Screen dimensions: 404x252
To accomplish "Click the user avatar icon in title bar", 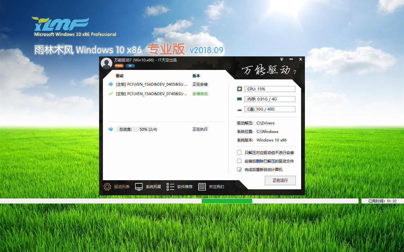I will point(106,63).
